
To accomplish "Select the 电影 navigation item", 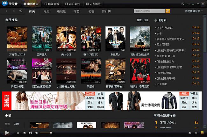I will (46, 11).
